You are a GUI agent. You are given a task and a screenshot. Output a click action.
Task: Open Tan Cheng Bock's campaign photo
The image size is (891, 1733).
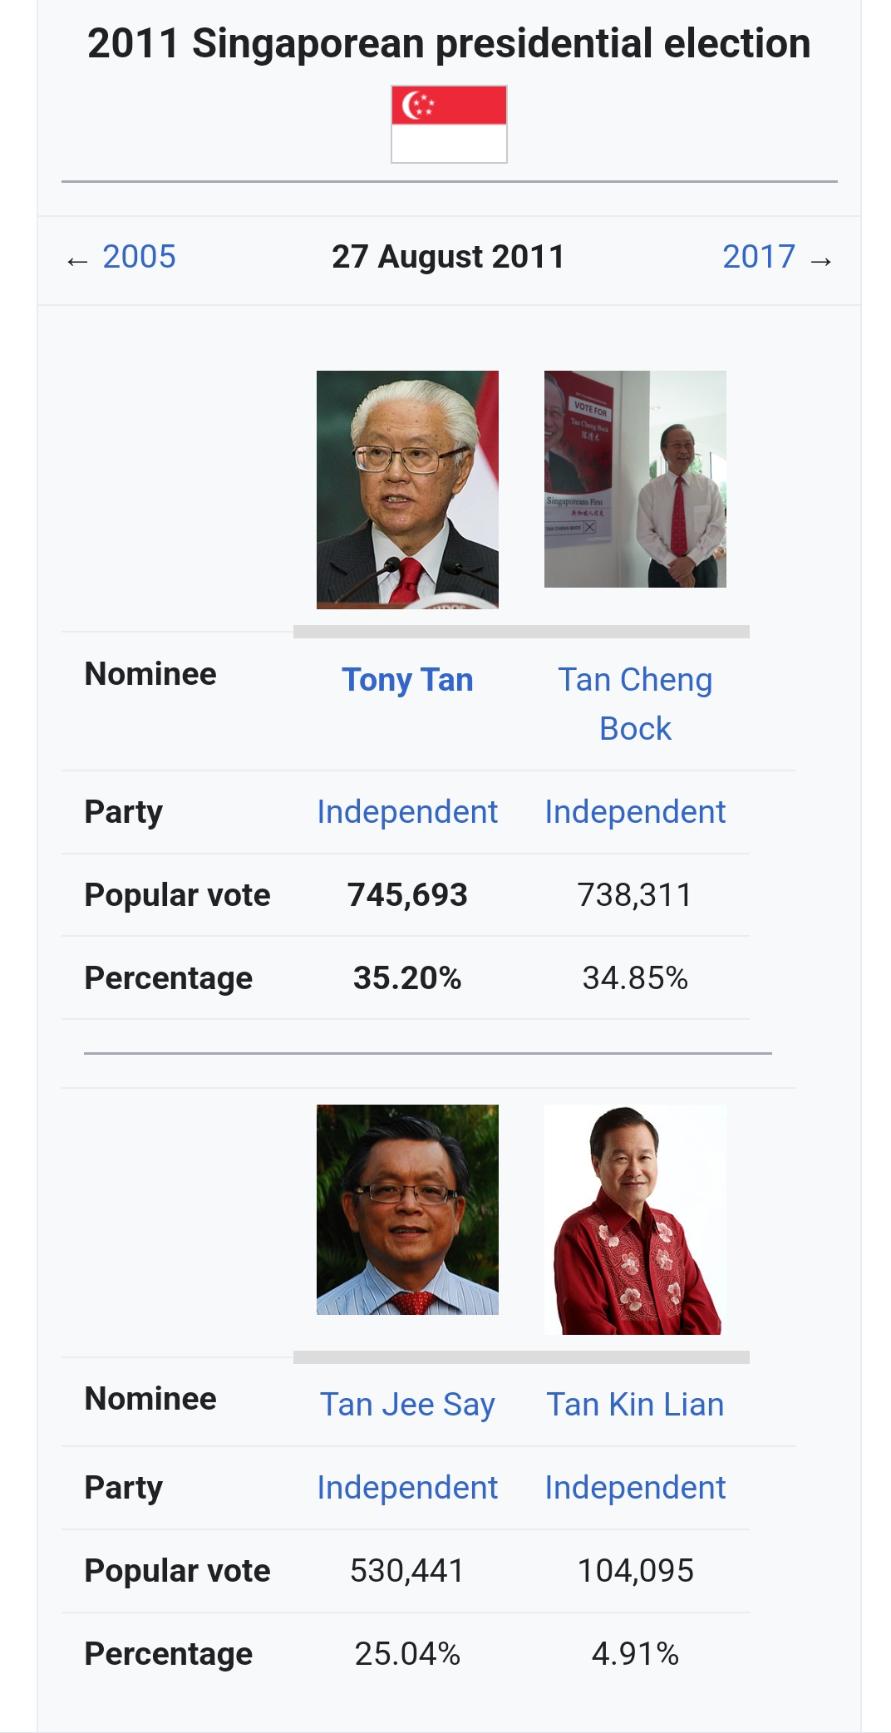click(635, 479)
